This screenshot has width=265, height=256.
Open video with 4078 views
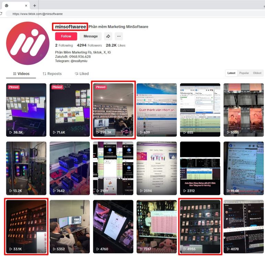(244, 227)
